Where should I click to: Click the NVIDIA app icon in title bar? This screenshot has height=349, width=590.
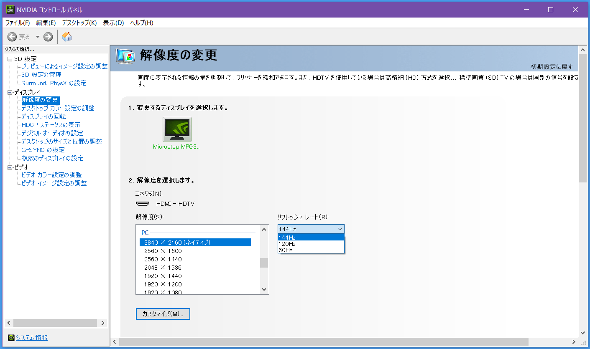click(10, 10)
